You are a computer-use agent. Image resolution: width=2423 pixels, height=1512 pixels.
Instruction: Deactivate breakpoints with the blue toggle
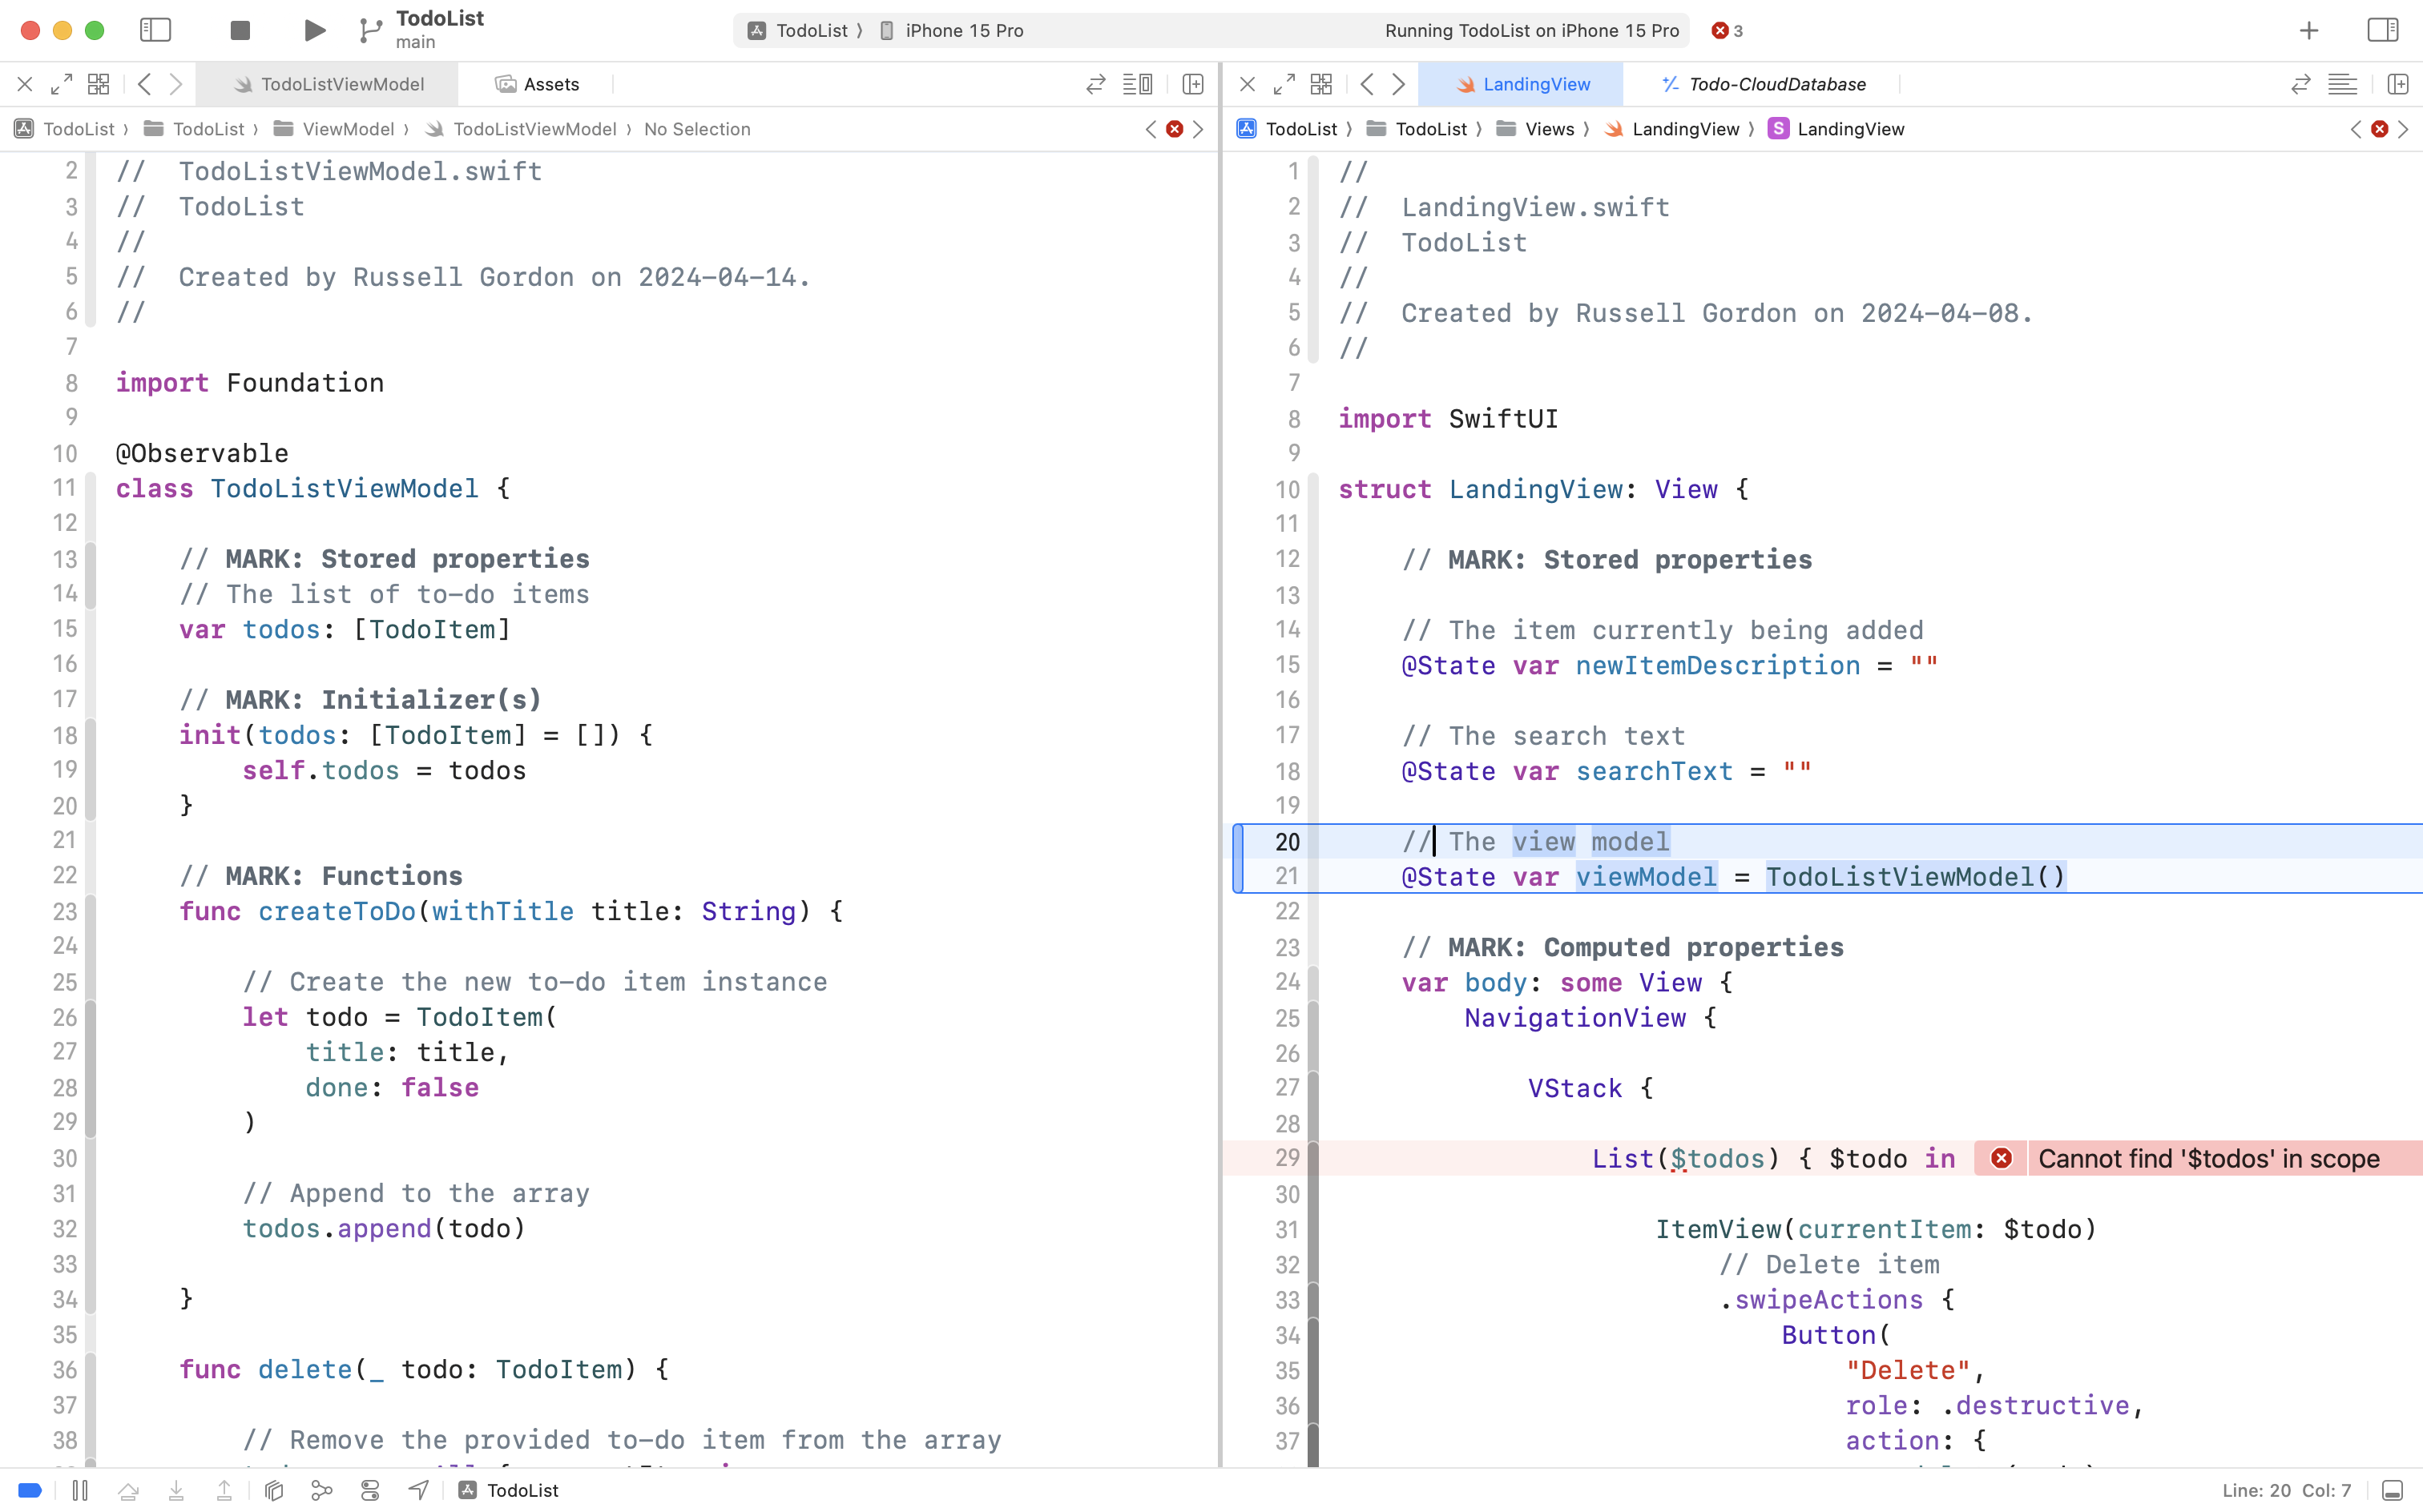pyautogui.click(x=28, y=1489)
